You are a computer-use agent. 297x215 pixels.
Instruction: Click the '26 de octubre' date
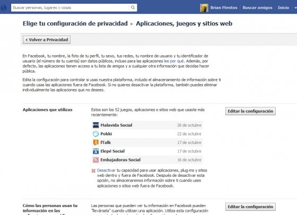pos(189,125)
